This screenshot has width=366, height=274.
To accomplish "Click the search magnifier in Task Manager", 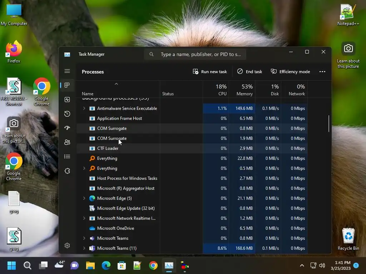I will click(152, 54).
